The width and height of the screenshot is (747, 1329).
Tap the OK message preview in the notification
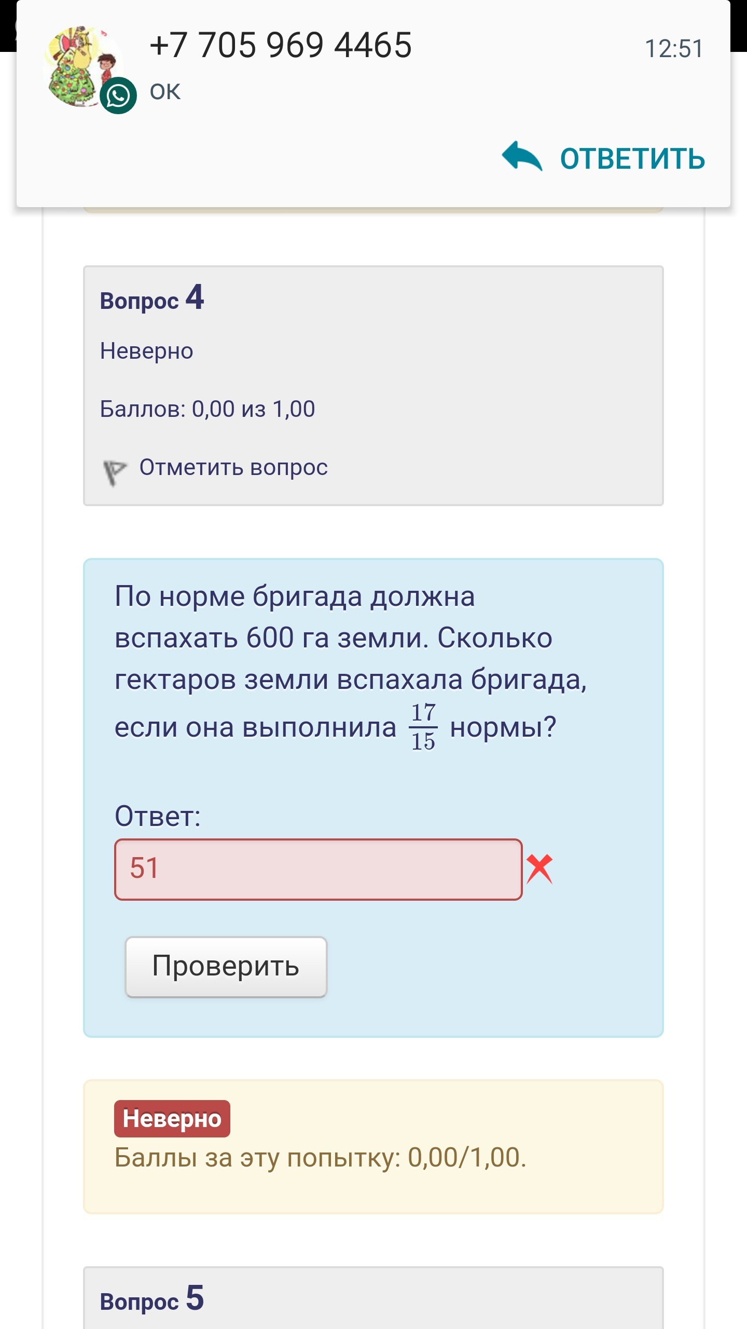click(x=165, y=92)
